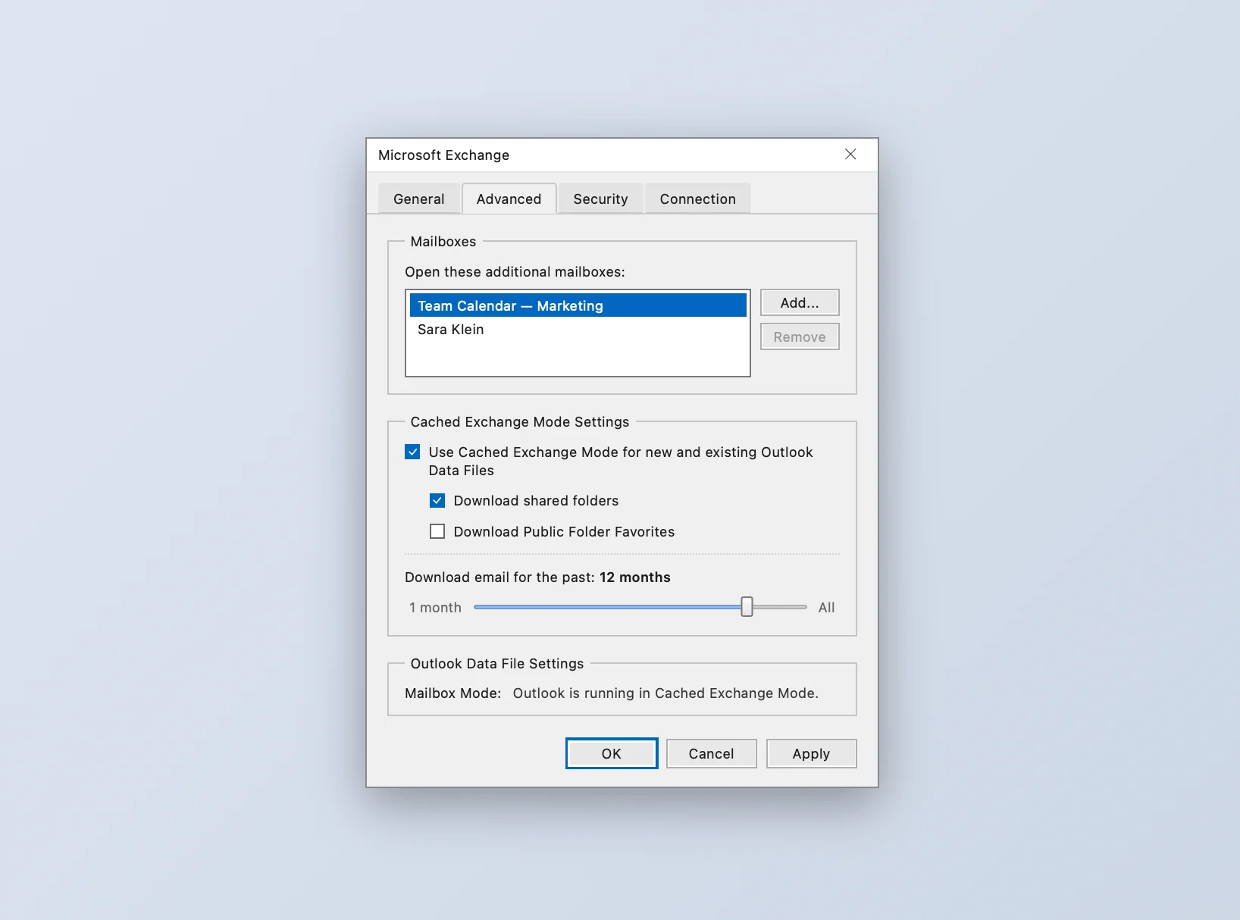Viewport: 1240px width, 920px height.
Task: Go to the Connection tab
Action: coord(697,199)
